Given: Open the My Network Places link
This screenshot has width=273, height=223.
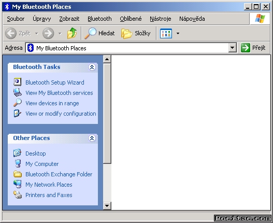Looking at the screenshot, I should tap(49, 185).
